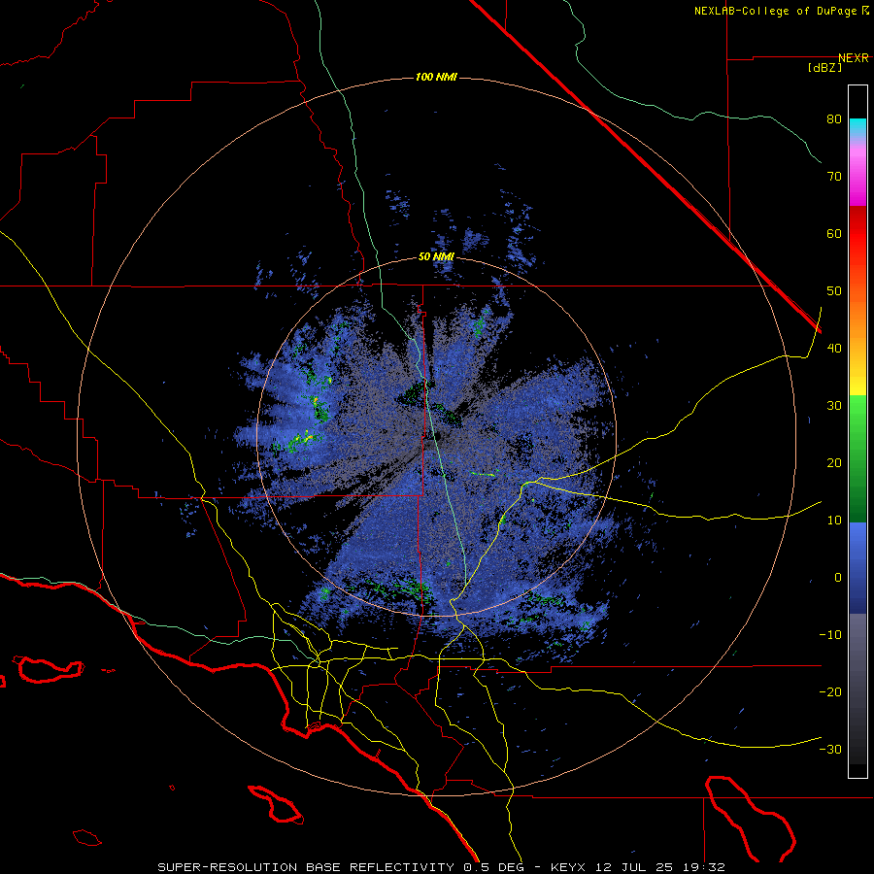Image resolution: width=874 pixels, height=874 pixels.
Task: Click the 60 value on the dBZ scale
Action: [834, 233]
